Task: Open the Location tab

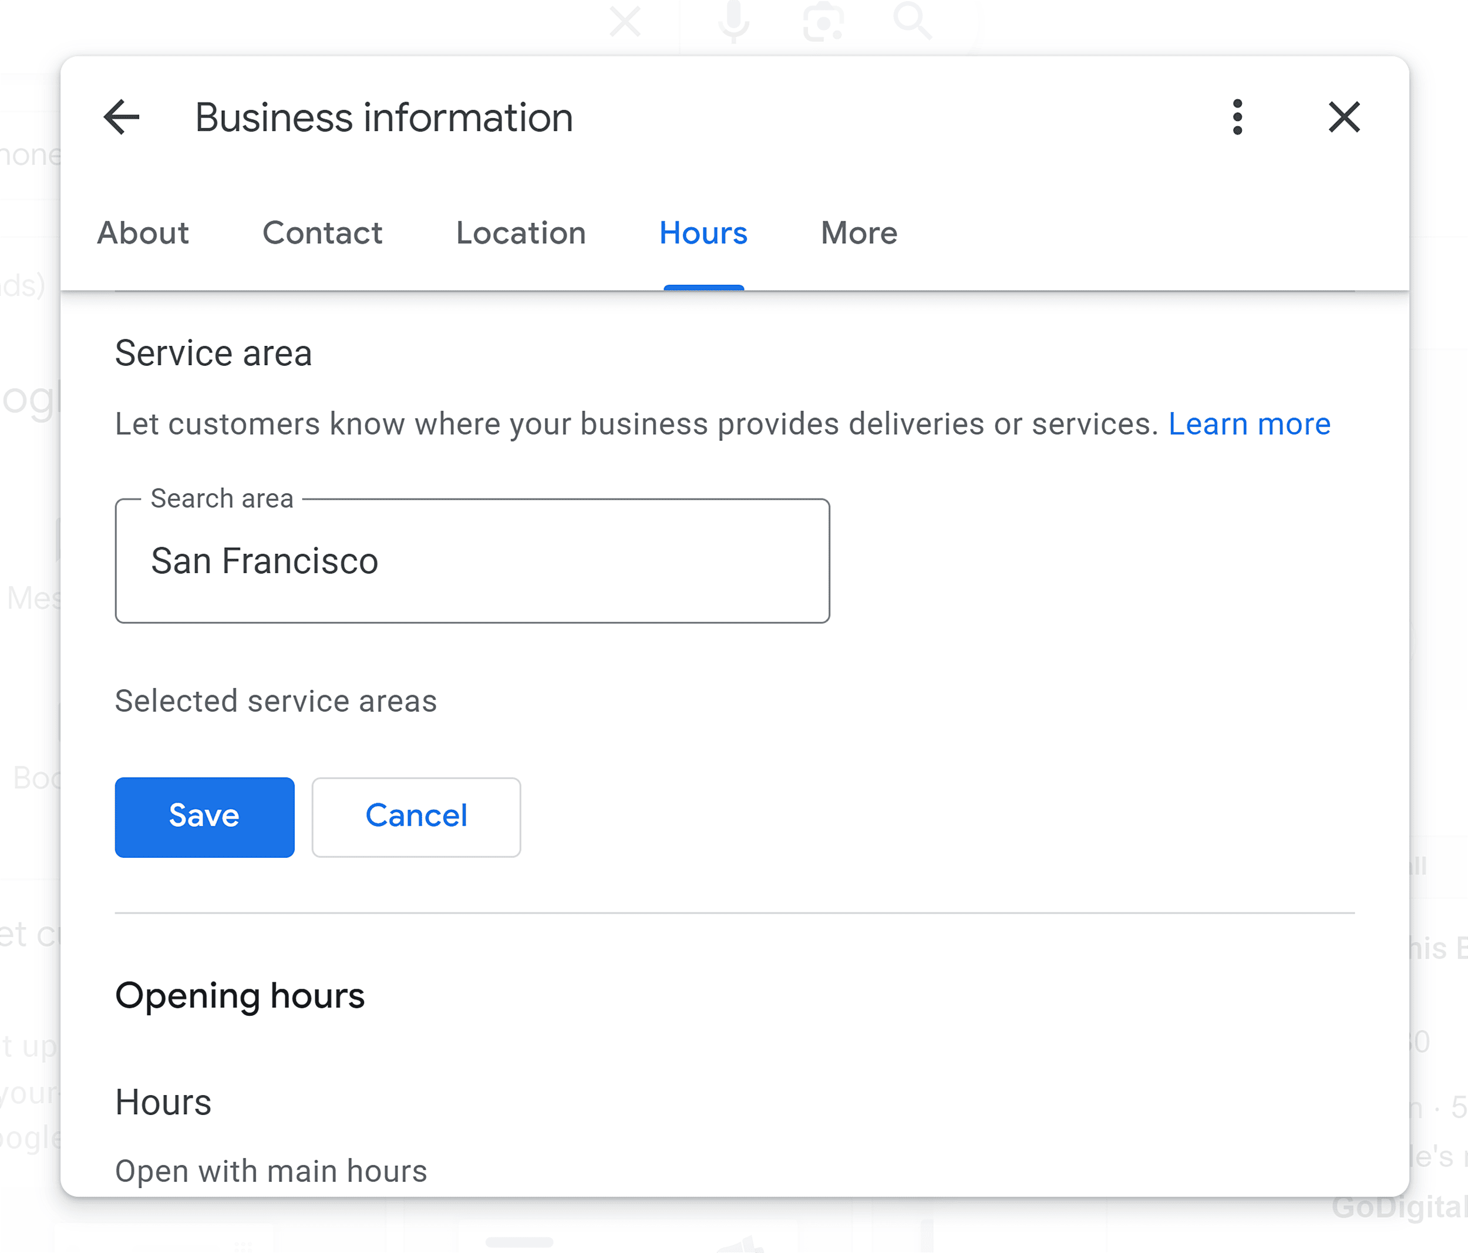Action: (x=521, y=233)
